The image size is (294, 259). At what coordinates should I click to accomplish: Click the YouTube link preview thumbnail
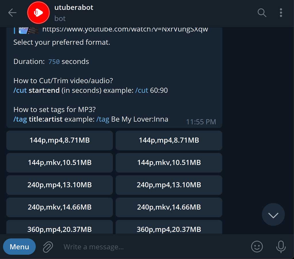28,30
